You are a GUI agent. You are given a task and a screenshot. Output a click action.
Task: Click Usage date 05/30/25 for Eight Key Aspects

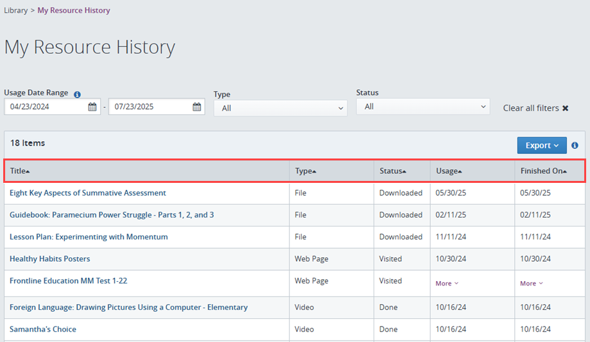(451, 192)
